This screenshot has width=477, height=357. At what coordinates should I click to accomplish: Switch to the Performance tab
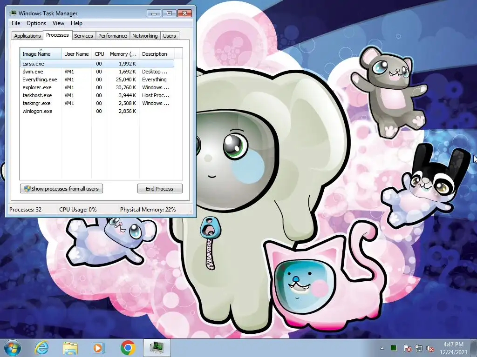click(x=113, y=36)
